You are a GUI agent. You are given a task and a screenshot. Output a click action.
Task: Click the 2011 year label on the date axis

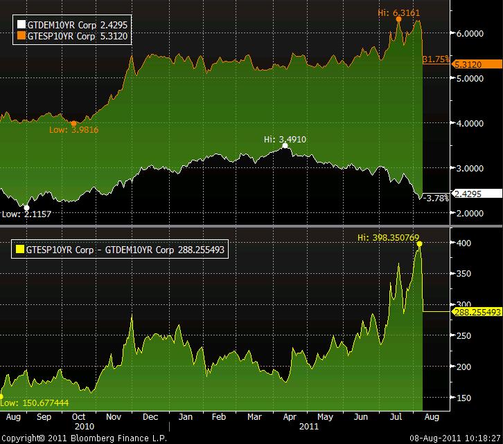(x=310, y=427)
